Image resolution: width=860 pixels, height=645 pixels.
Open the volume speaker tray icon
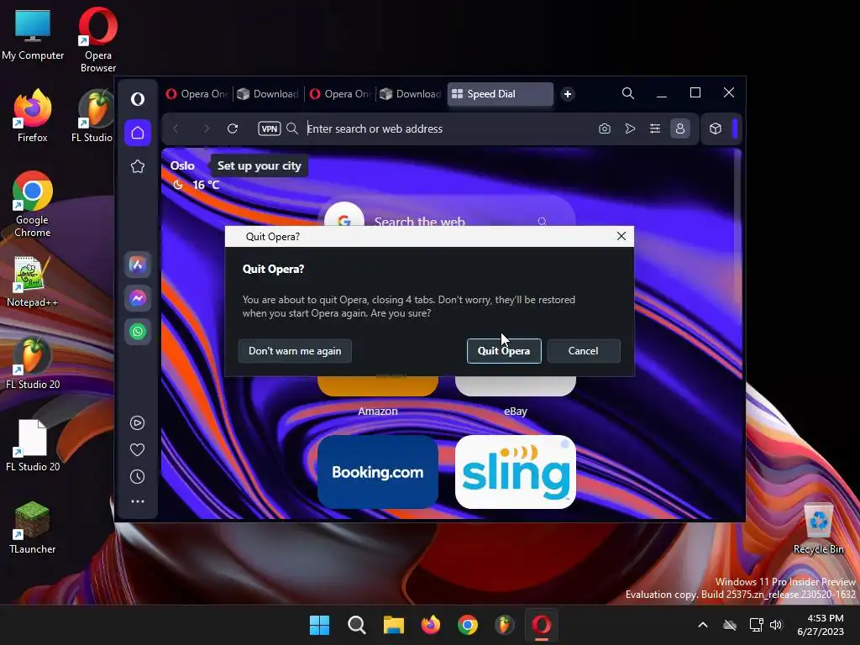pos(776,625)
